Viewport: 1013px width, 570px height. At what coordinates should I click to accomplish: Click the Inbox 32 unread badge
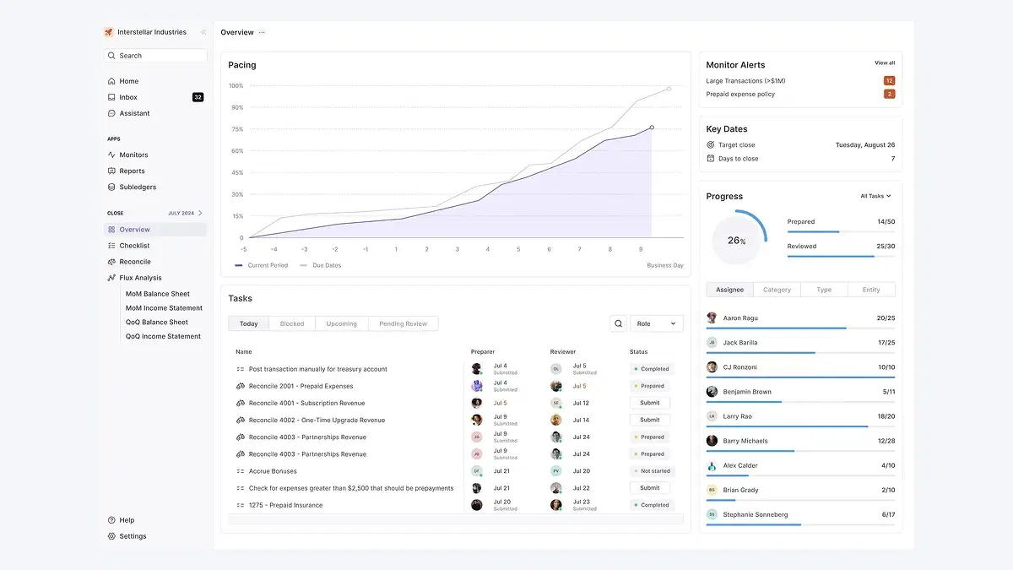coord(198,97)
